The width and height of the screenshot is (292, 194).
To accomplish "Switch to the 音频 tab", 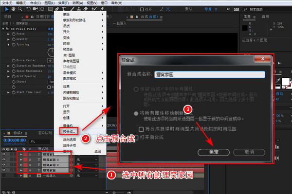I will [265, 17].
